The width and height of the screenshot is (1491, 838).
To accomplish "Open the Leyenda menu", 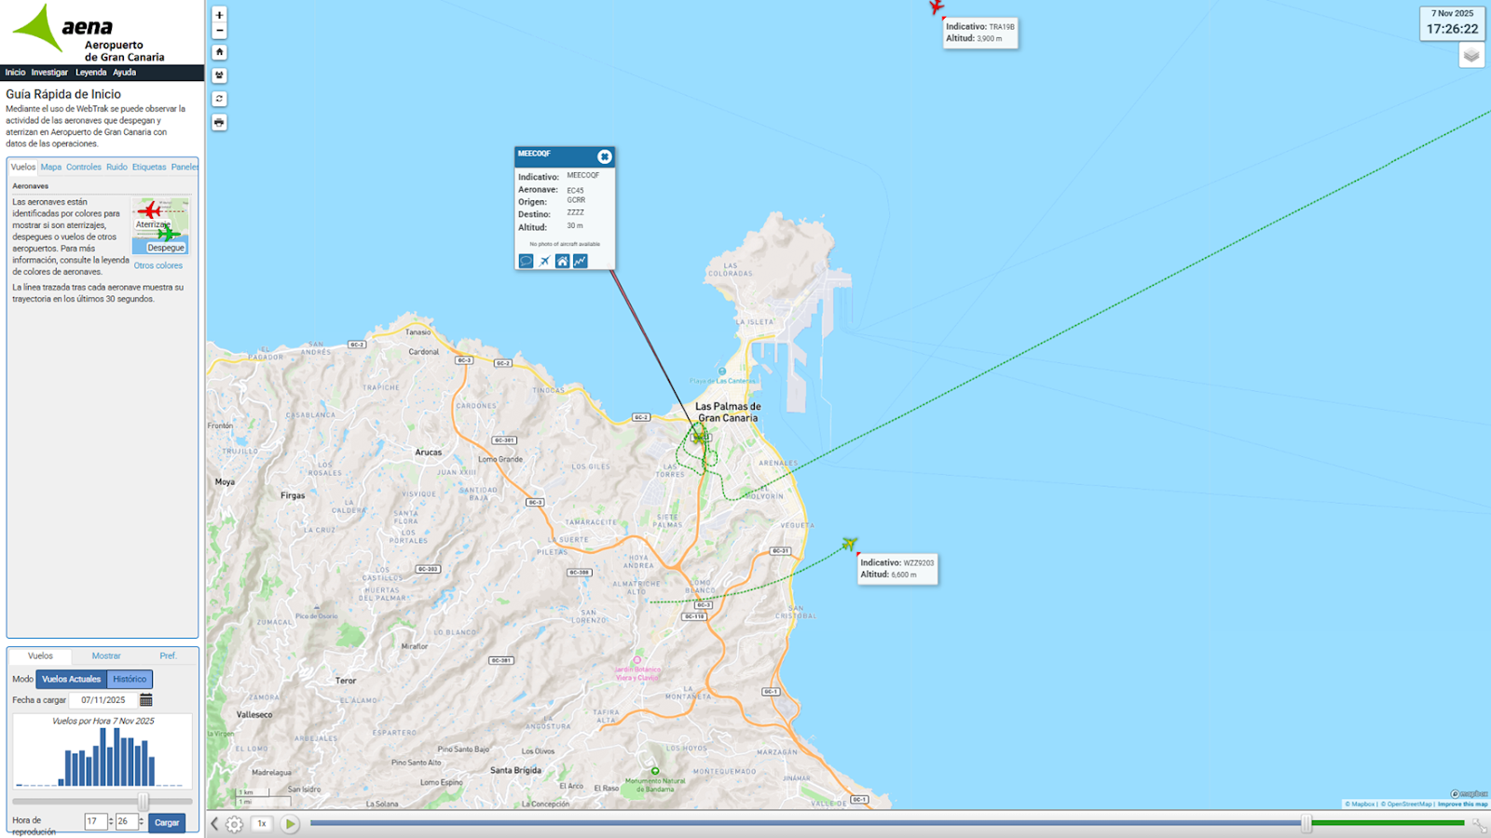I will click(90, 73).
